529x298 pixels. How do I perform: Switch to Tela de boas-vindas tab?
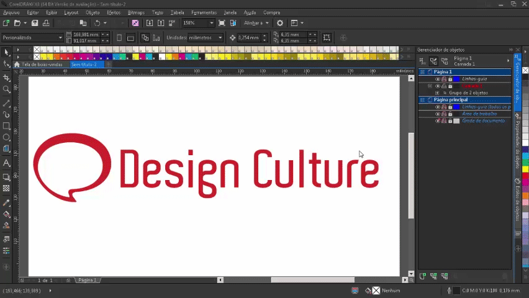(40, 64)
